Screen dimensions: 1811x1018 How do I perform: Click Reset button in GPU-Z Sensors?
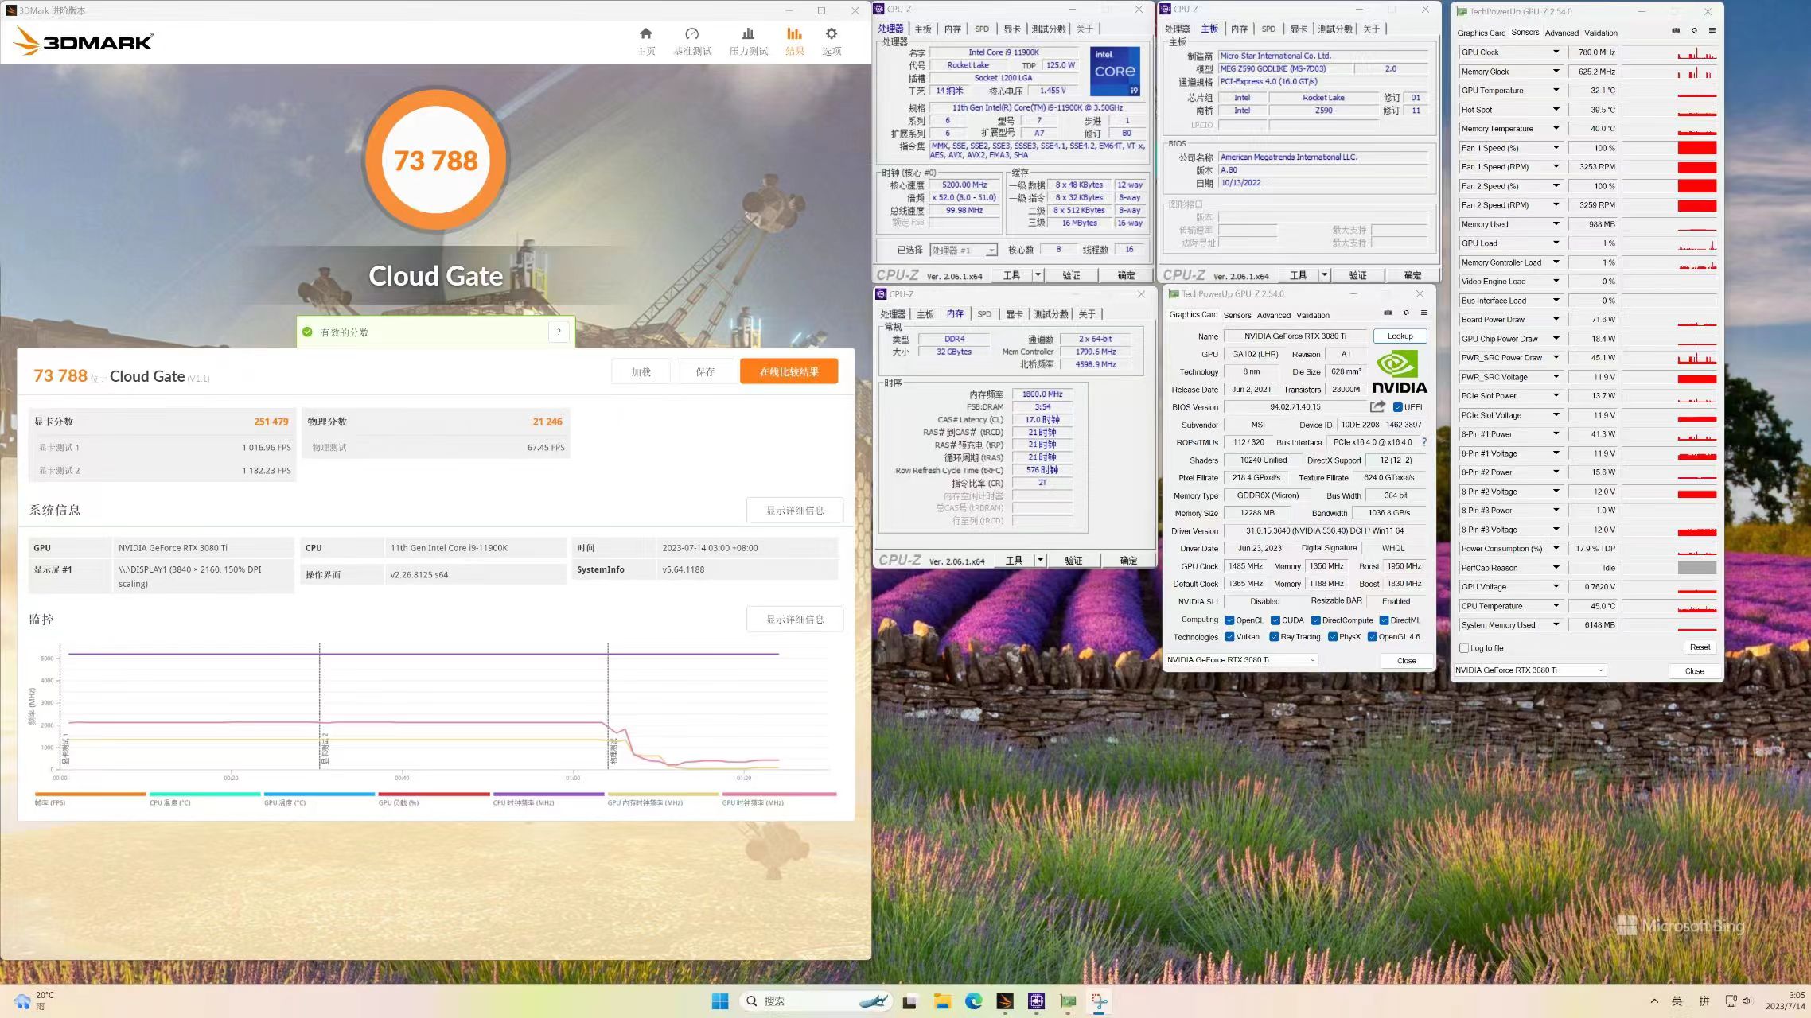(x=1700, y=647)
